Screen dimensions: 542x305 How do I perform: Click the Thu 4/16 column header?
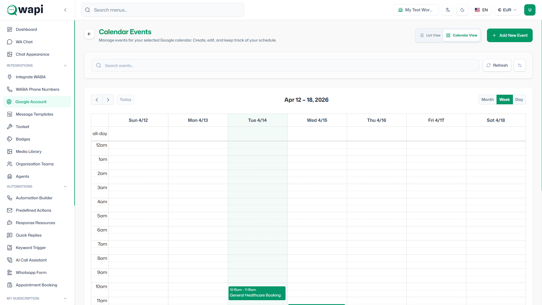(376, 120)
